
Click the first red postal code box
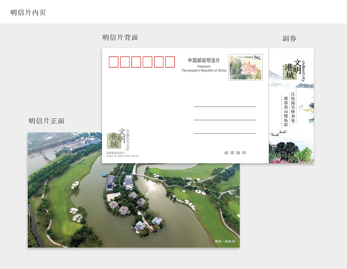click(x=113, y=62)
